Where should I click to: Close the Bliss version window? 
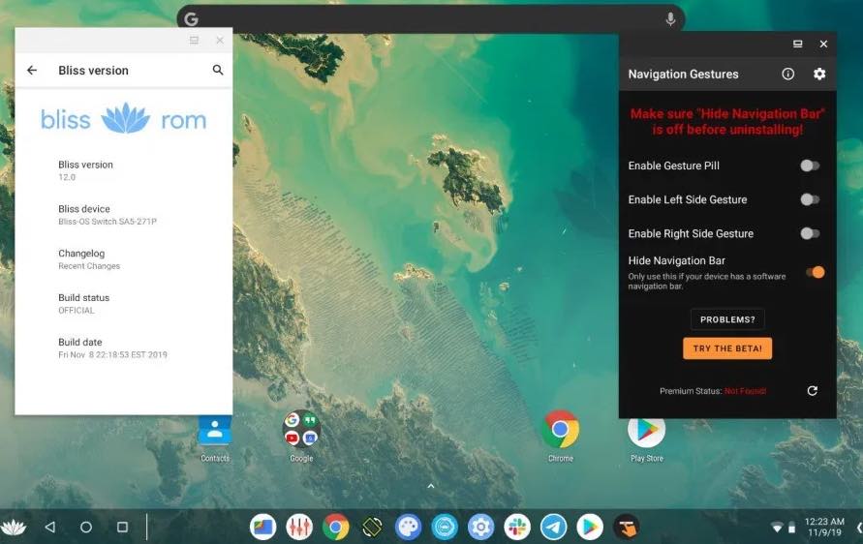click(x=220, y=40)
